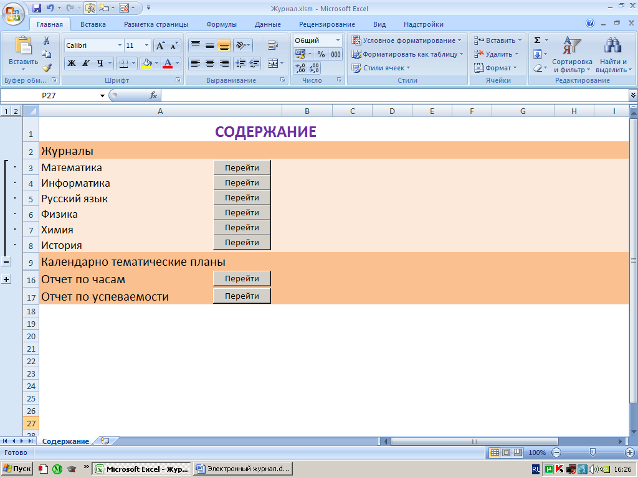Image resolution: width=638 pixels, height=478 pixels.
Task: Click the zoom slider handle in status bar
Action: pyautogui.click(x=593, y=452)
